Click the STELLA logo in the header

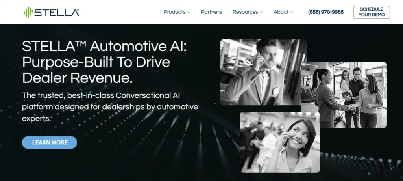coord(52,12)
